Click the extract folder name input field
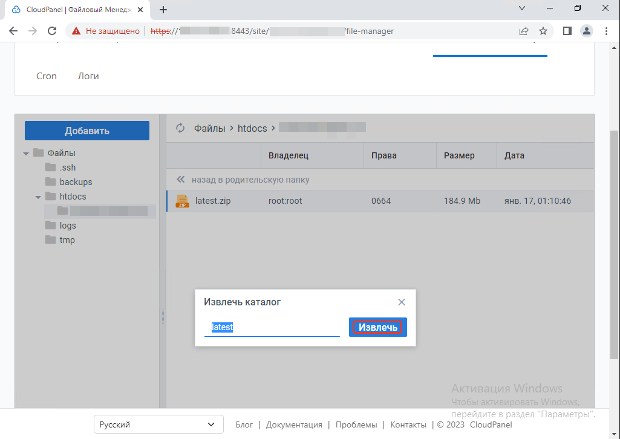The height and width of the screenshot is (439, 620). (272, 327)
